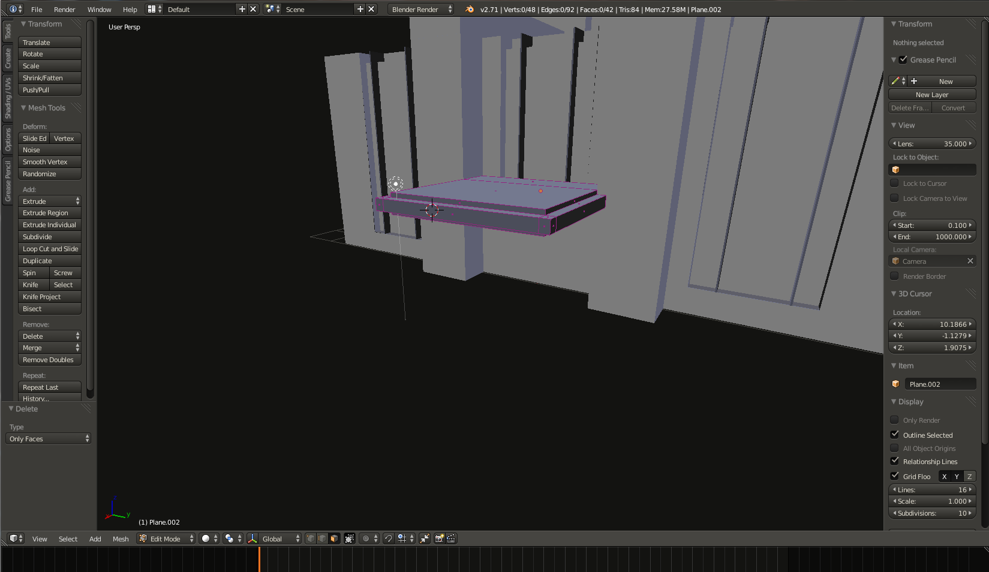This screenshot has width=989, height=572.
Task: Select face select mode icon
Action: 334,538
